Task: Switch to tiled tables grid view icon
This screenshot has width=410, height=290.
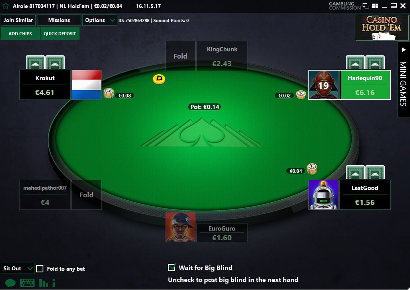Action: tap(375, 6)
